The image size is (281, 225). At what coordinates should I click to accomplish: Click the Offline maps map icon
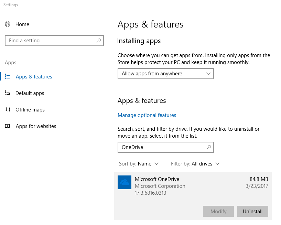pyautogui.click(x=8, y=109)
